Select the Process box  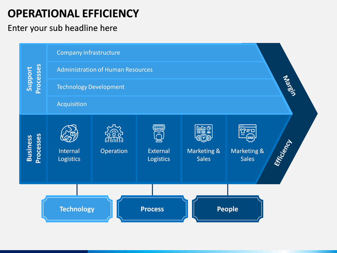(x=152, y=209)
